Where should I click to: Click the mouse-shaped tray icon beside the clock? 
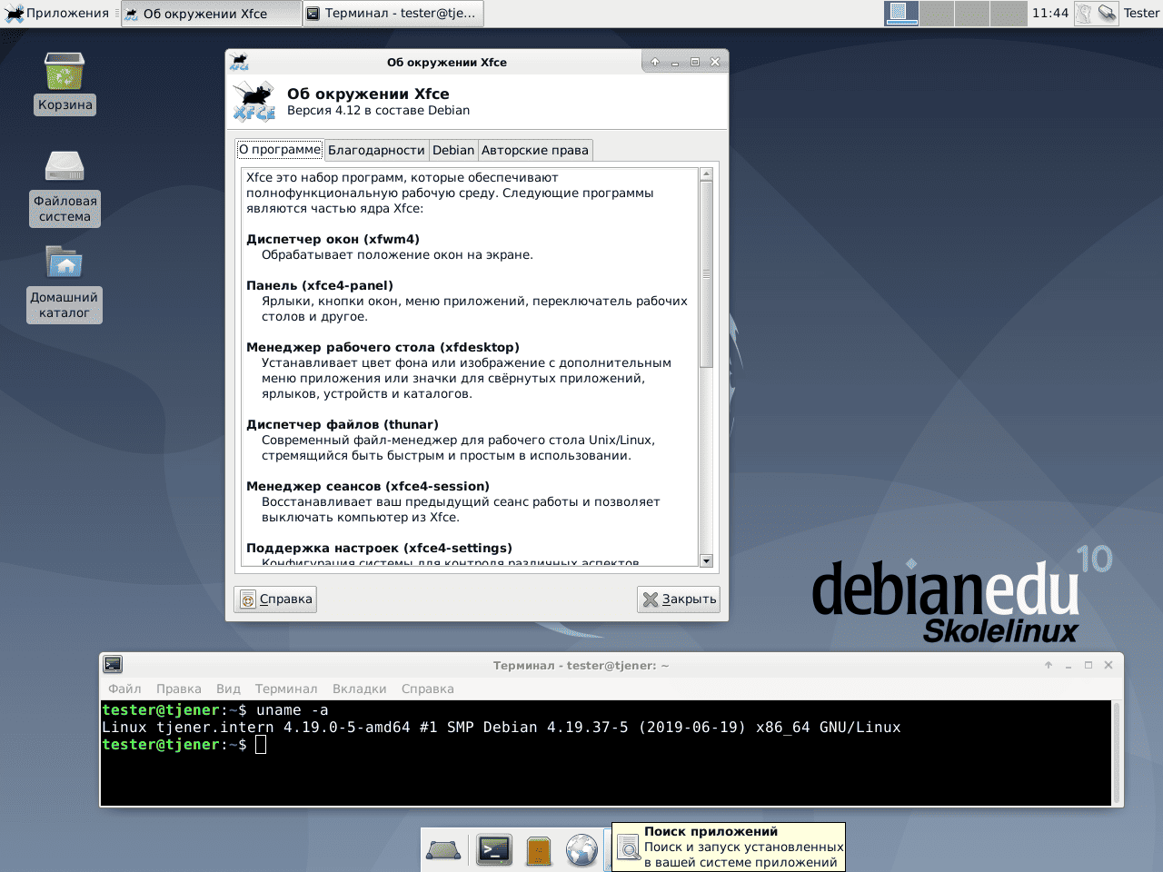click(x=1084, y=13)
